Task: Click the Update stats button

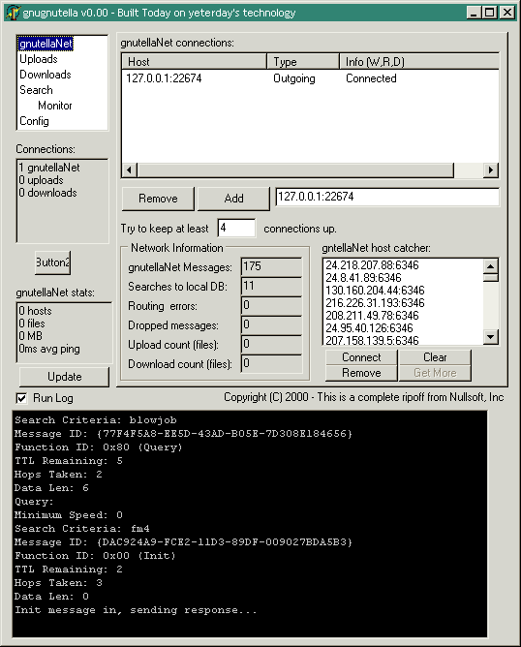Action: (x=64, y=377)
